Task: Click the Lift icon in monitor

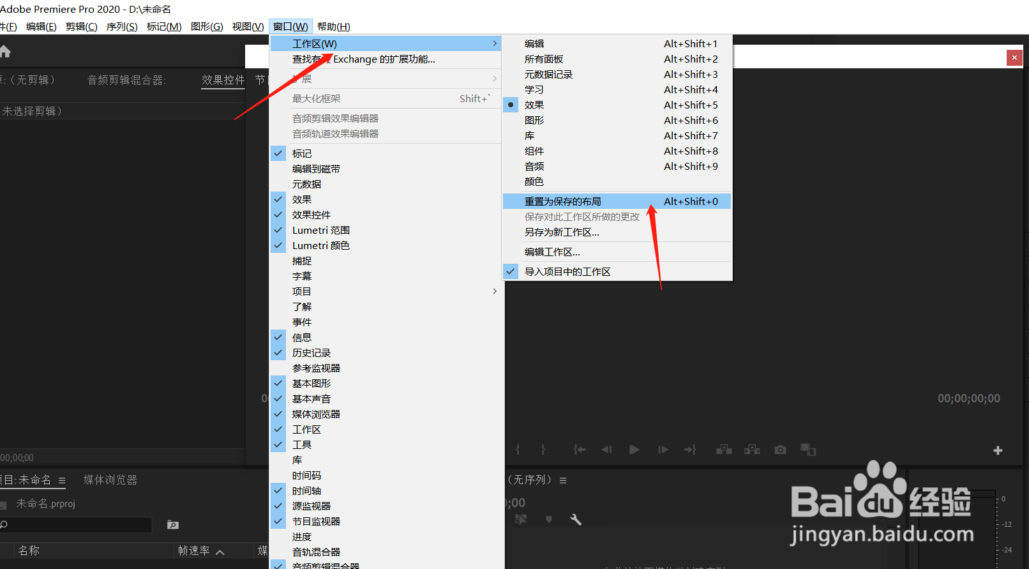Action: 724,450
